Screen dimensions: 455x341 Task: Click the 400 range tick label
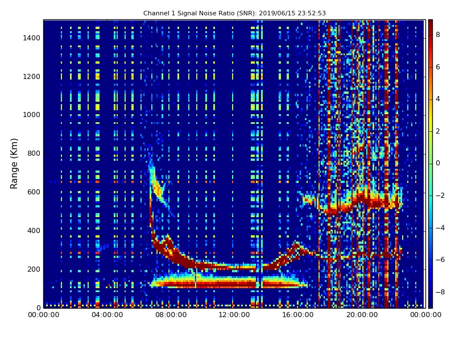tap(34, 231)
